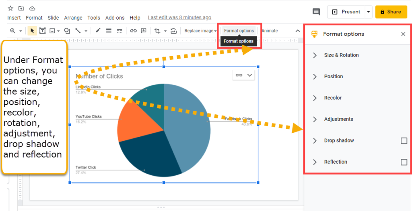Select the Crop image tool
Image resolution: width=412 pixels, height=211 pixels.
tap(157, 30)
